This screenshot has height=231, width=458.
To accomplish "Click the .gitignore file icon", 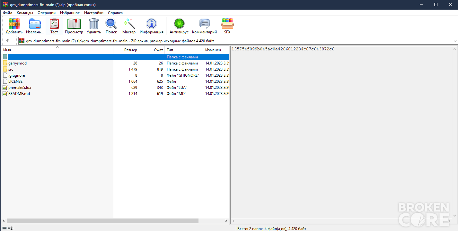I will (5, 75).
